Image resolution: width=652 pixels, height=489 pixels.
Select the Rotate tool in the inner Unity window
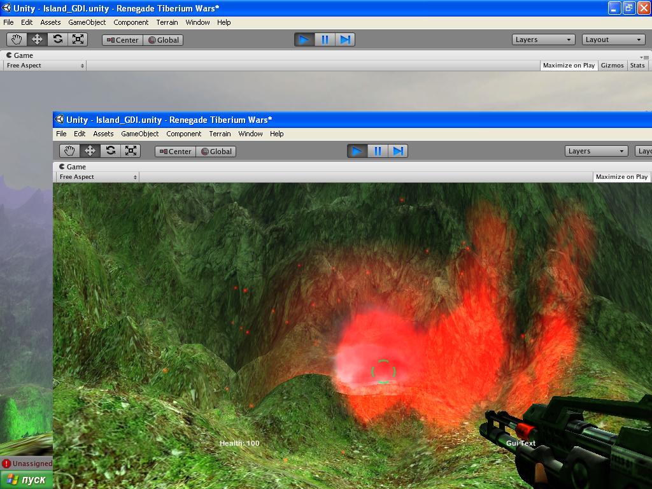[x=110, y=151]
